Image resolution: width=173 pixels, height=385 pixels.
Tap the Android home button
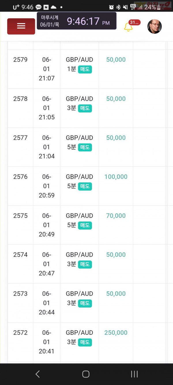[x=86, y=374]
